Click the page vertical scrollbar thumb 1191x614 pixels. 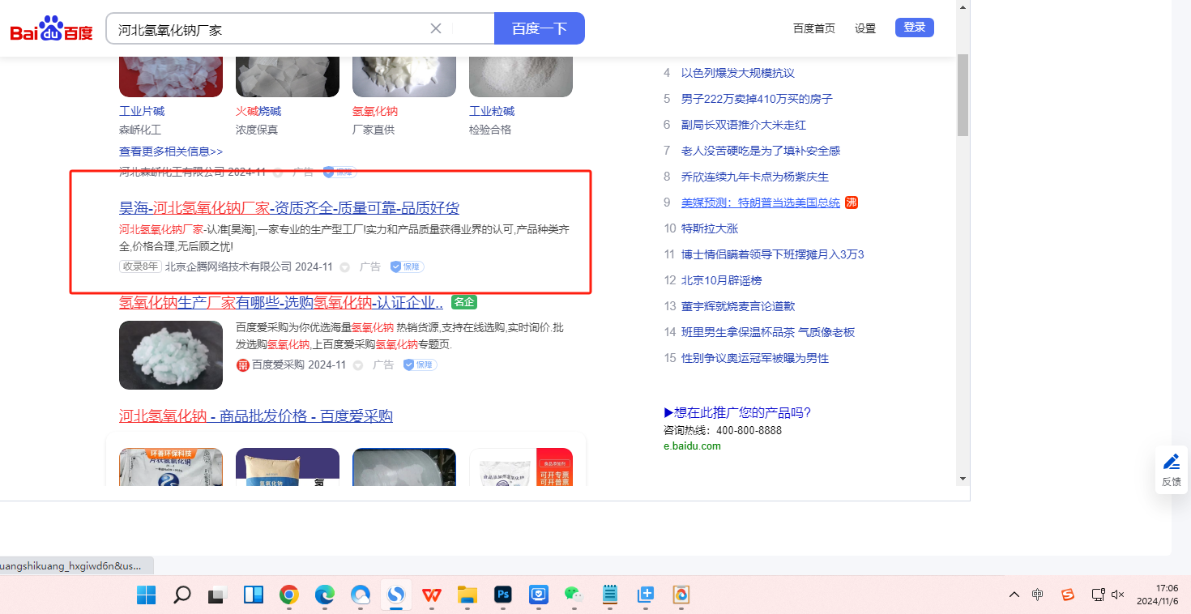point(963,94)
